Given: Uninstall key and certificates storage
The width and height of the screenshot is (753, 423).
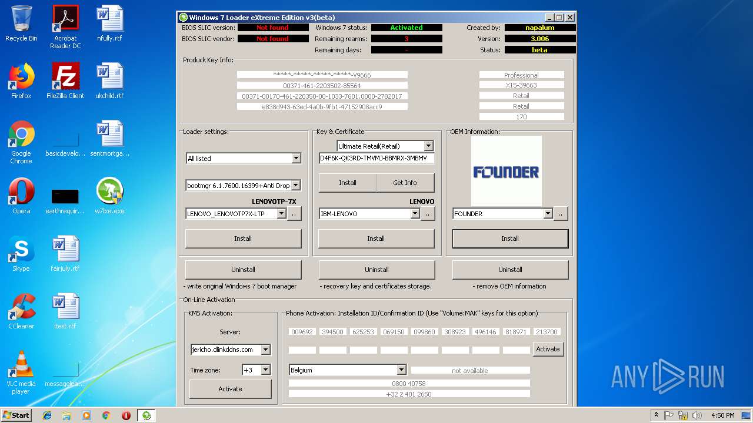Looking at the screenshot, I should click(x=376, y=270).
